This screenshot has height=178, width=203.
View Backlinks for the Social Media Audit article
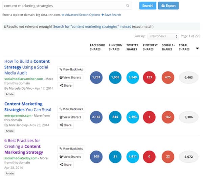click(71, 69)
